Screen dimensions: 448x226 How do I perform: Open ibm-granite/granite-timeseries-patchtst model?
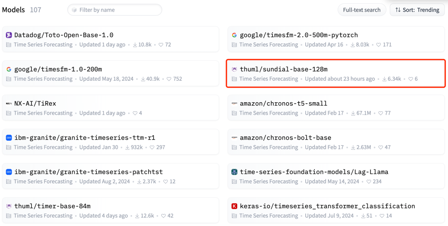110,176
